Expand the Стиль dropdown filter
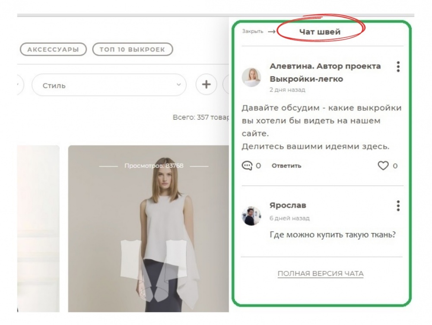432x325 pixels. pyautogui.click(x=109, y=85)
